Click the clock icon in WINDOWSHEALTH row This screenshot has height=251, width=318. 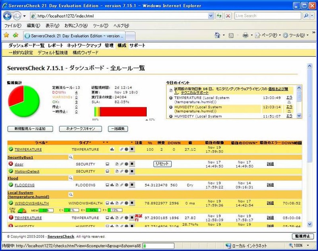[126, 203]
